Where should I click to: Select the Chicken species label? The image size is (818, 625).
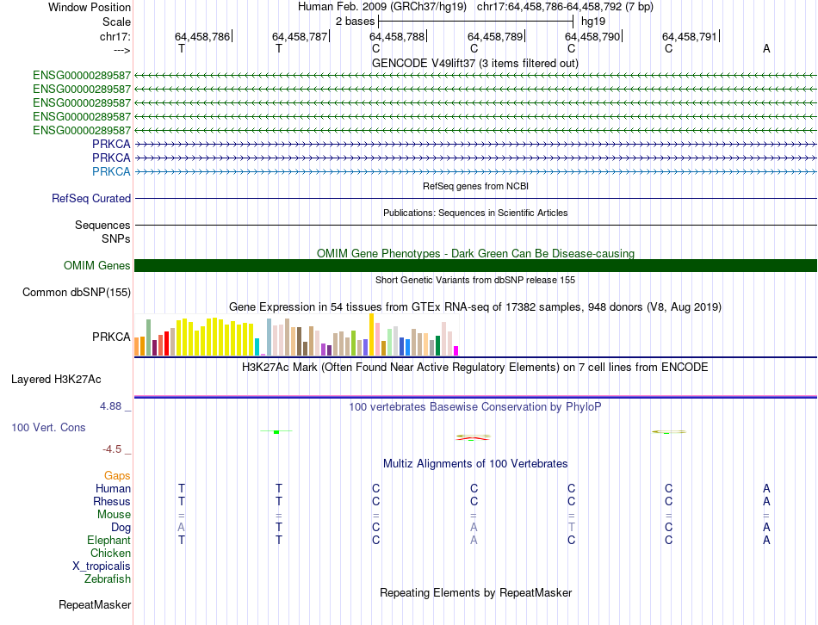(x=110, y=553)
